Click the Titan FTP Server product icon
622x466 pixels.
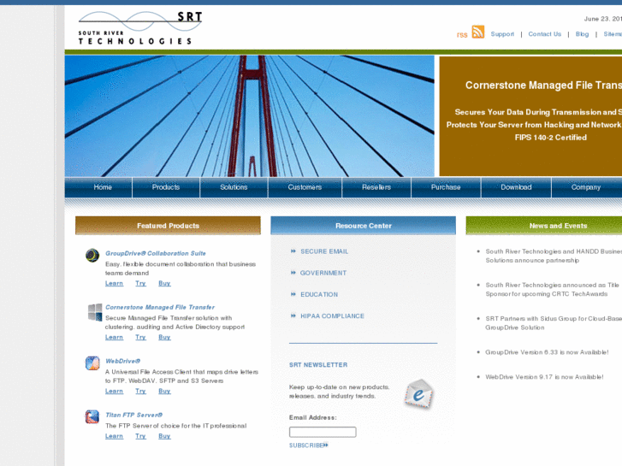pyautogui.click(x=92, y=416)
